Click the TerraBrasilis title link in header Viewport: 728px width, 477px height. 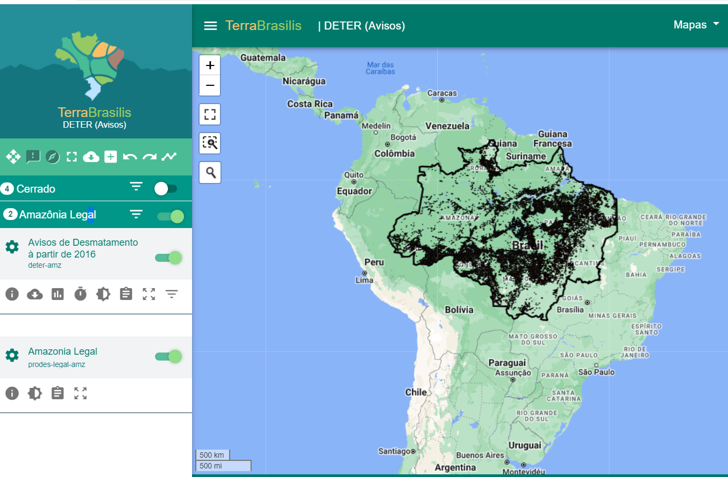263,25
